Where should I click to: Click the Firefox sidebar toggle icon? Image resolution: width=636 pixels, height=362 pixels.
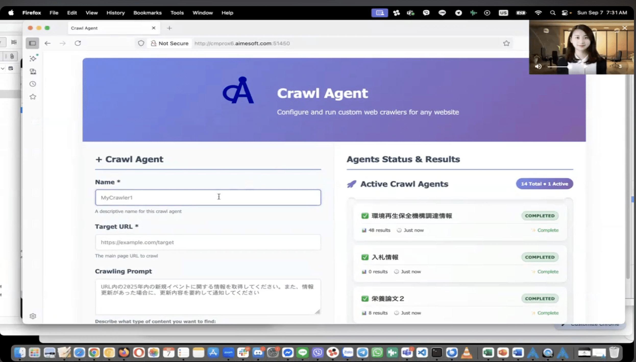32,43
